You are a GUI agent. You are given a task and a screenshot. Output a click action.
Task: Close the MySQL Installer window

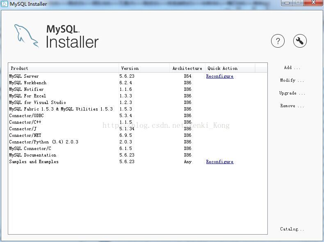click(313, 2)
